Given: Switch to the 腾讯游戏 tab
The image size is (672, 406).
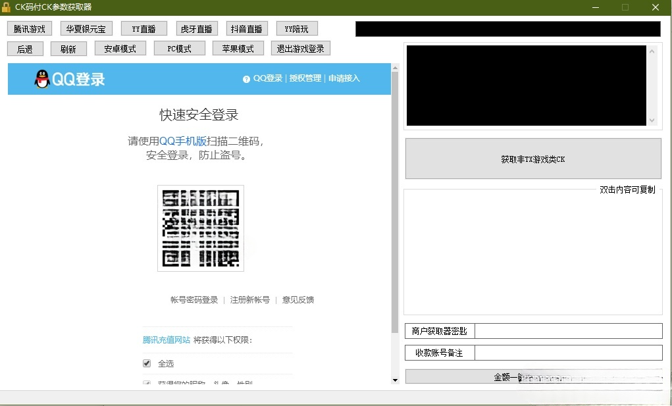Looking at the screenshot, I should tap(28, 28).
